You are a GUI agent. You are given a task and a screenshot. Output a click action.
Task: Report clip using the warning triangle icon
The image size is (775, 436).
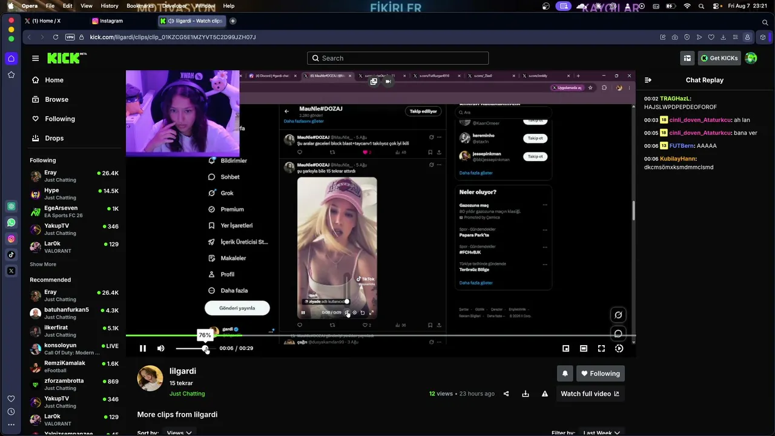point(545,394)
